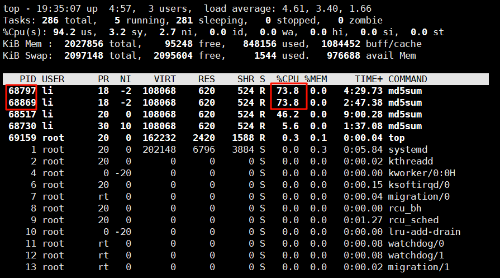
Task: Click the rcu_sched command name
Action: click(x=413, y=220)
